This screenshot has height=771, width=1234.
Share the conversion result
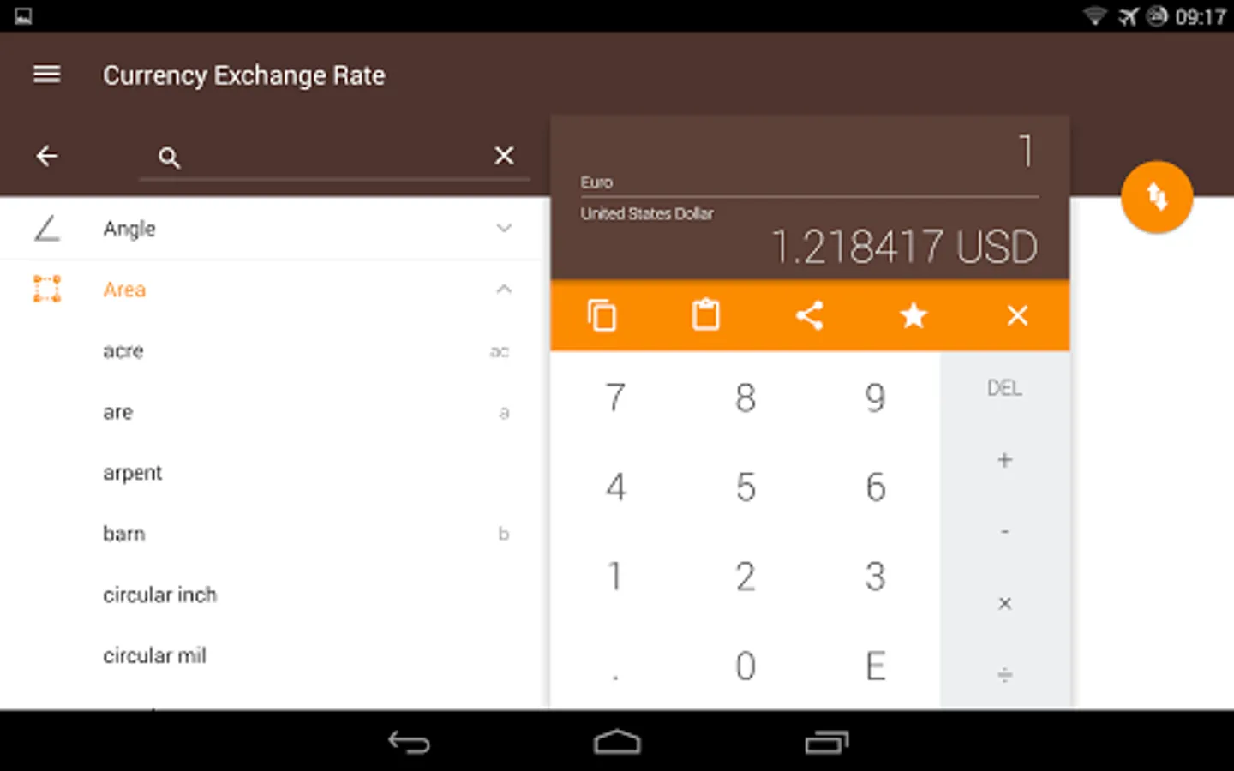[x=810, y=315]
